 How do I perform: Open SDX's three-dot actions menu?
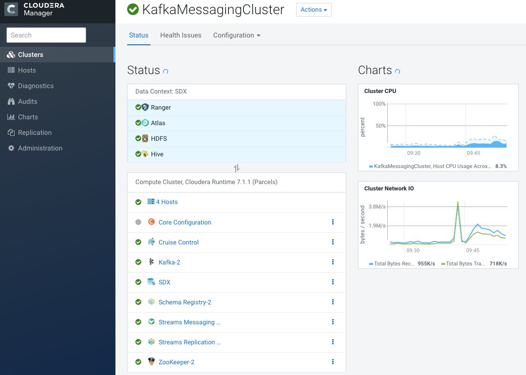click(333, 282)
